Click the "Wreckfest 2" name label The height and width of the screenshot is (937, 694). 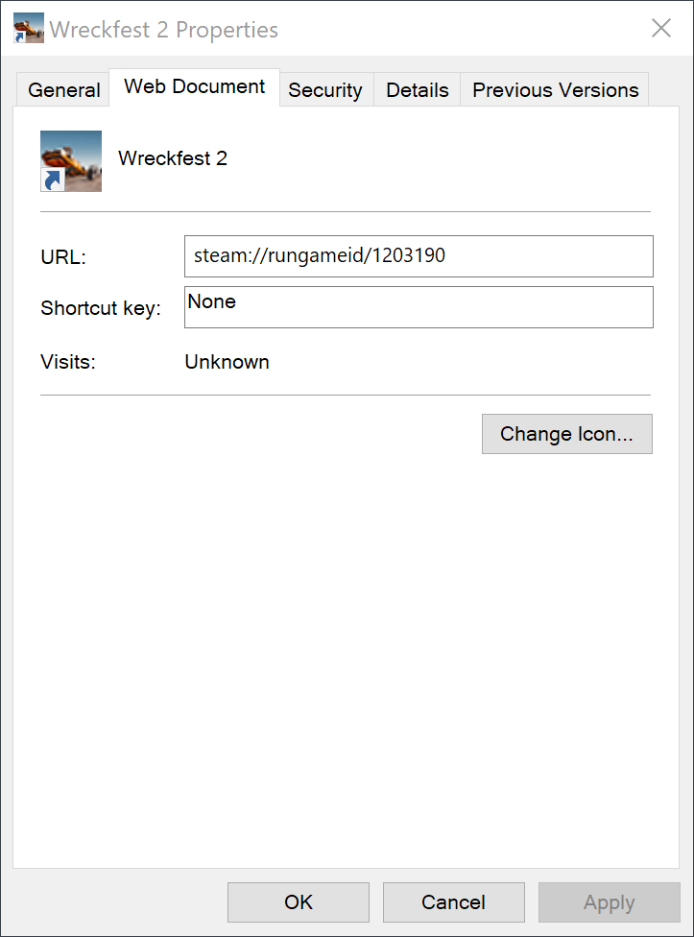click(173, 158)
